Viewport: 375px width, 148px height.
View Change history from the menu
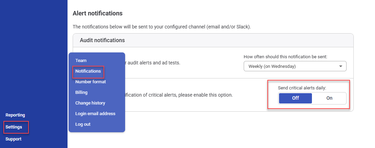(x=90, y=103)
